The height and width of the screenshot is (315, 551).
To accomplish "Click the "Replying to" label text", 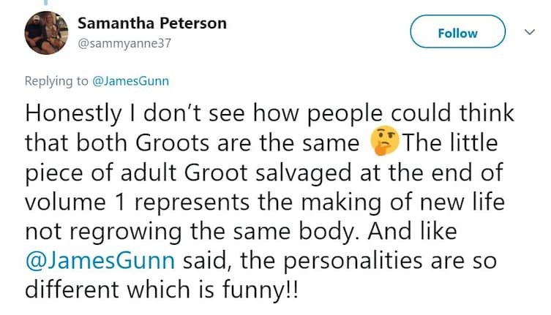I will [56, 81].
